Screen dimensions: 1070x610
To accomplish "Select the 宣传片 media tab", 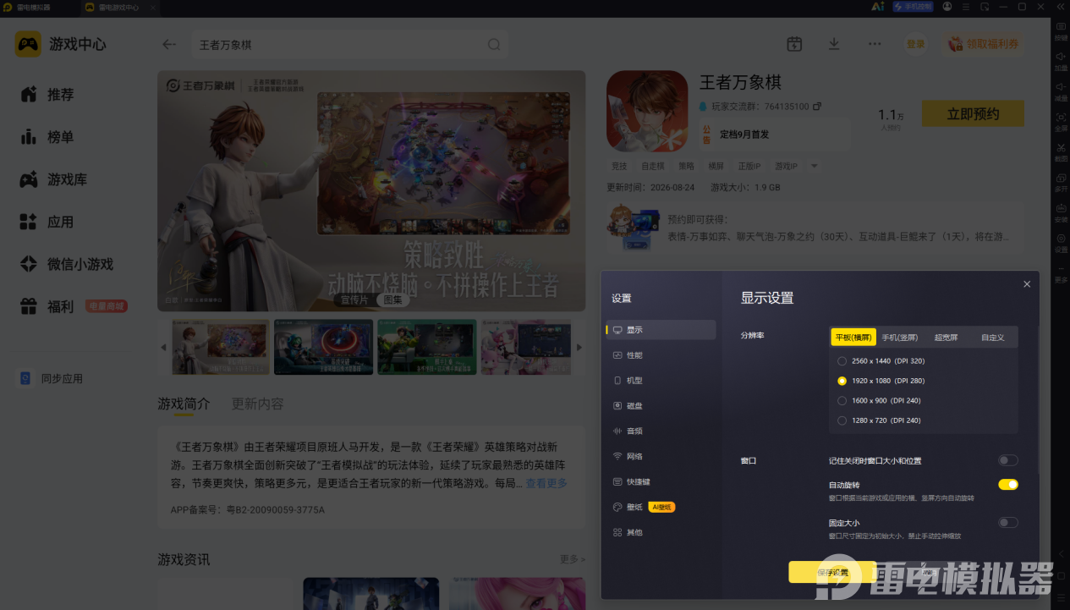I will pos(354,300).
